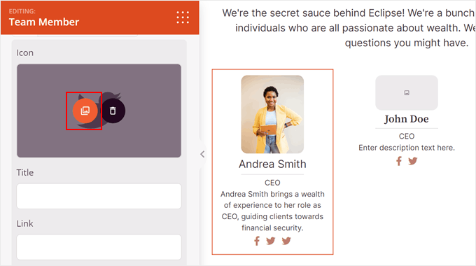Select John Doe's placeholder image

(407, 92)
